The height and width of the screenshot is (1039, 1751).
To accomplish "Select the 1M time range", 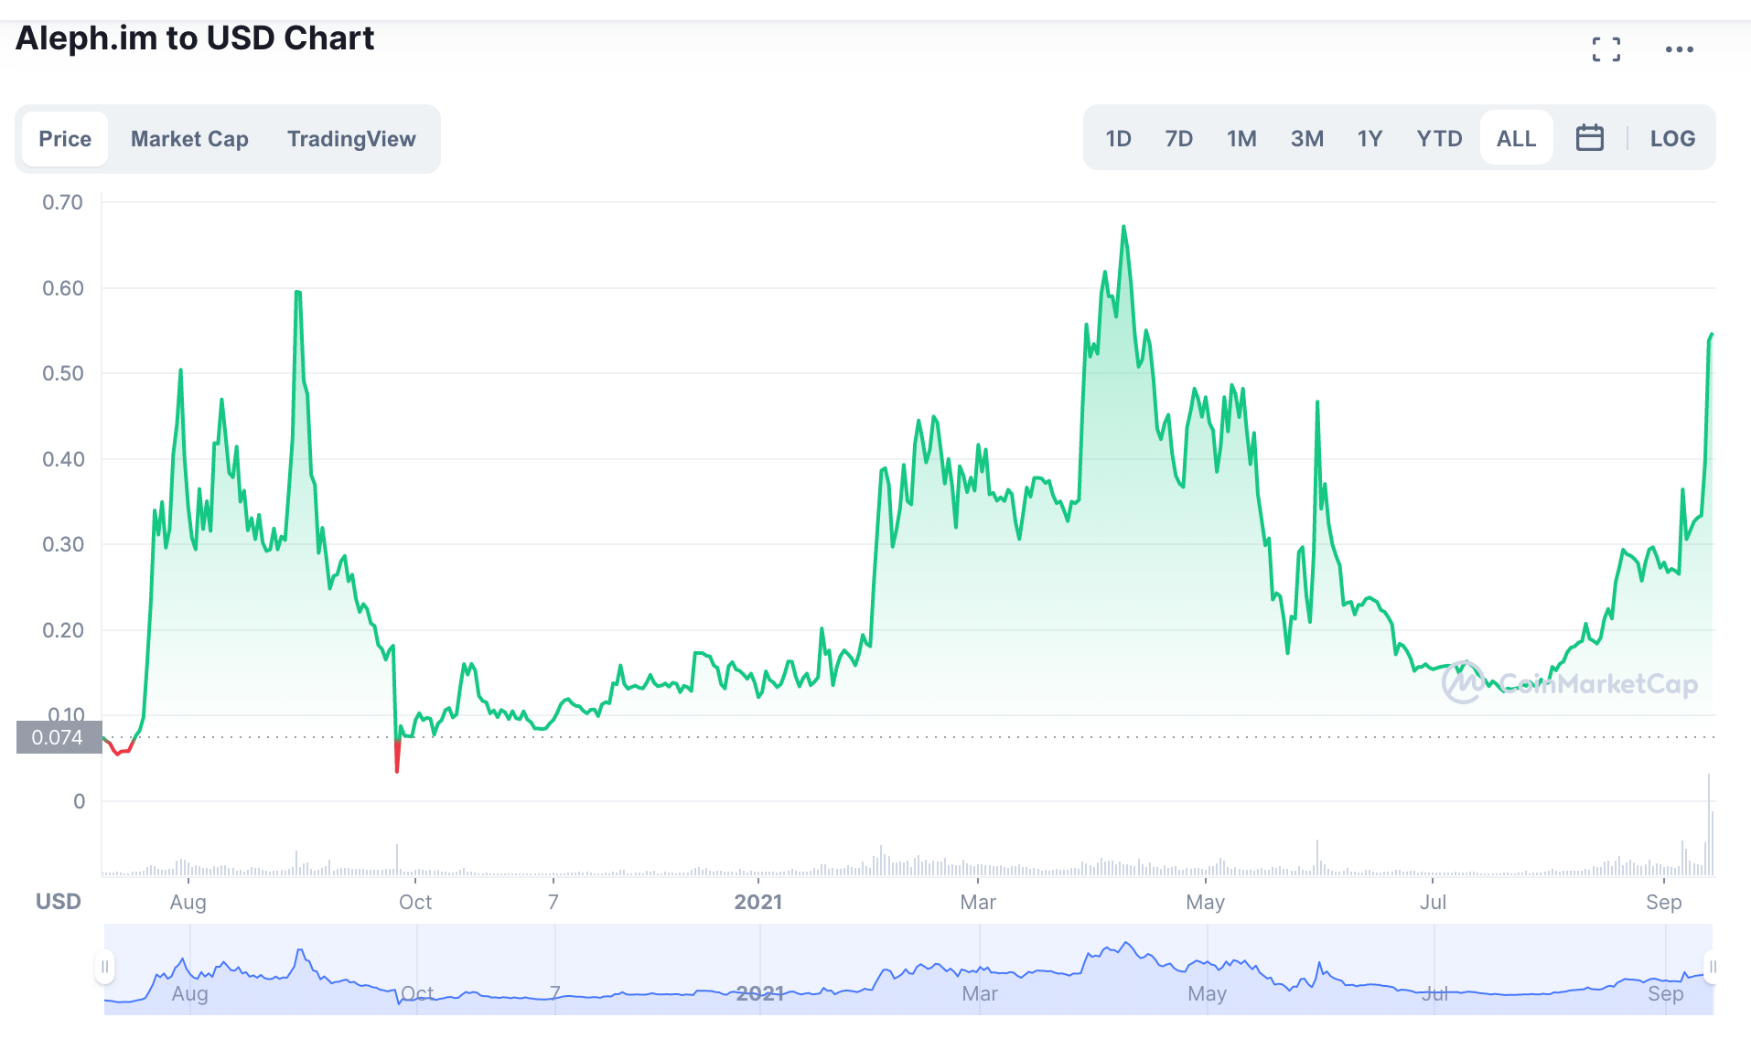I will pyautogui.click(x=1241, y=139).
